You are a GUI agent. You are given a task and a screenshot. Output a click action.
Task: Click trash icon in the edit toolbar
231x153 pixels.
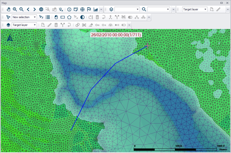(x=56, y=25)
